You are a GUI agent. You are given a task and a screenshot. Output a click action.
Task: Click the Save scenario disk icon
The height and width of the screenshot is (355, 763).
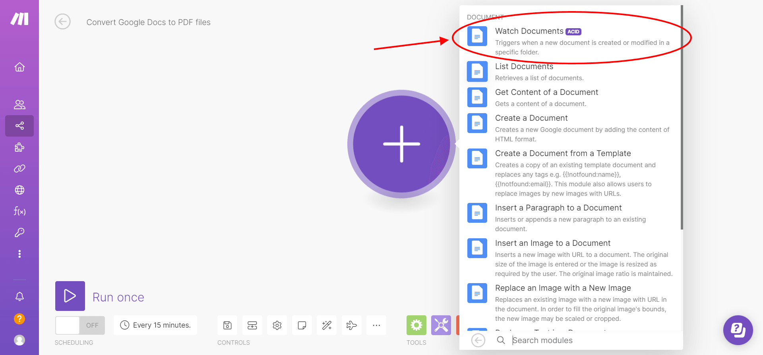pyautogui.click(x=227, y=326)
